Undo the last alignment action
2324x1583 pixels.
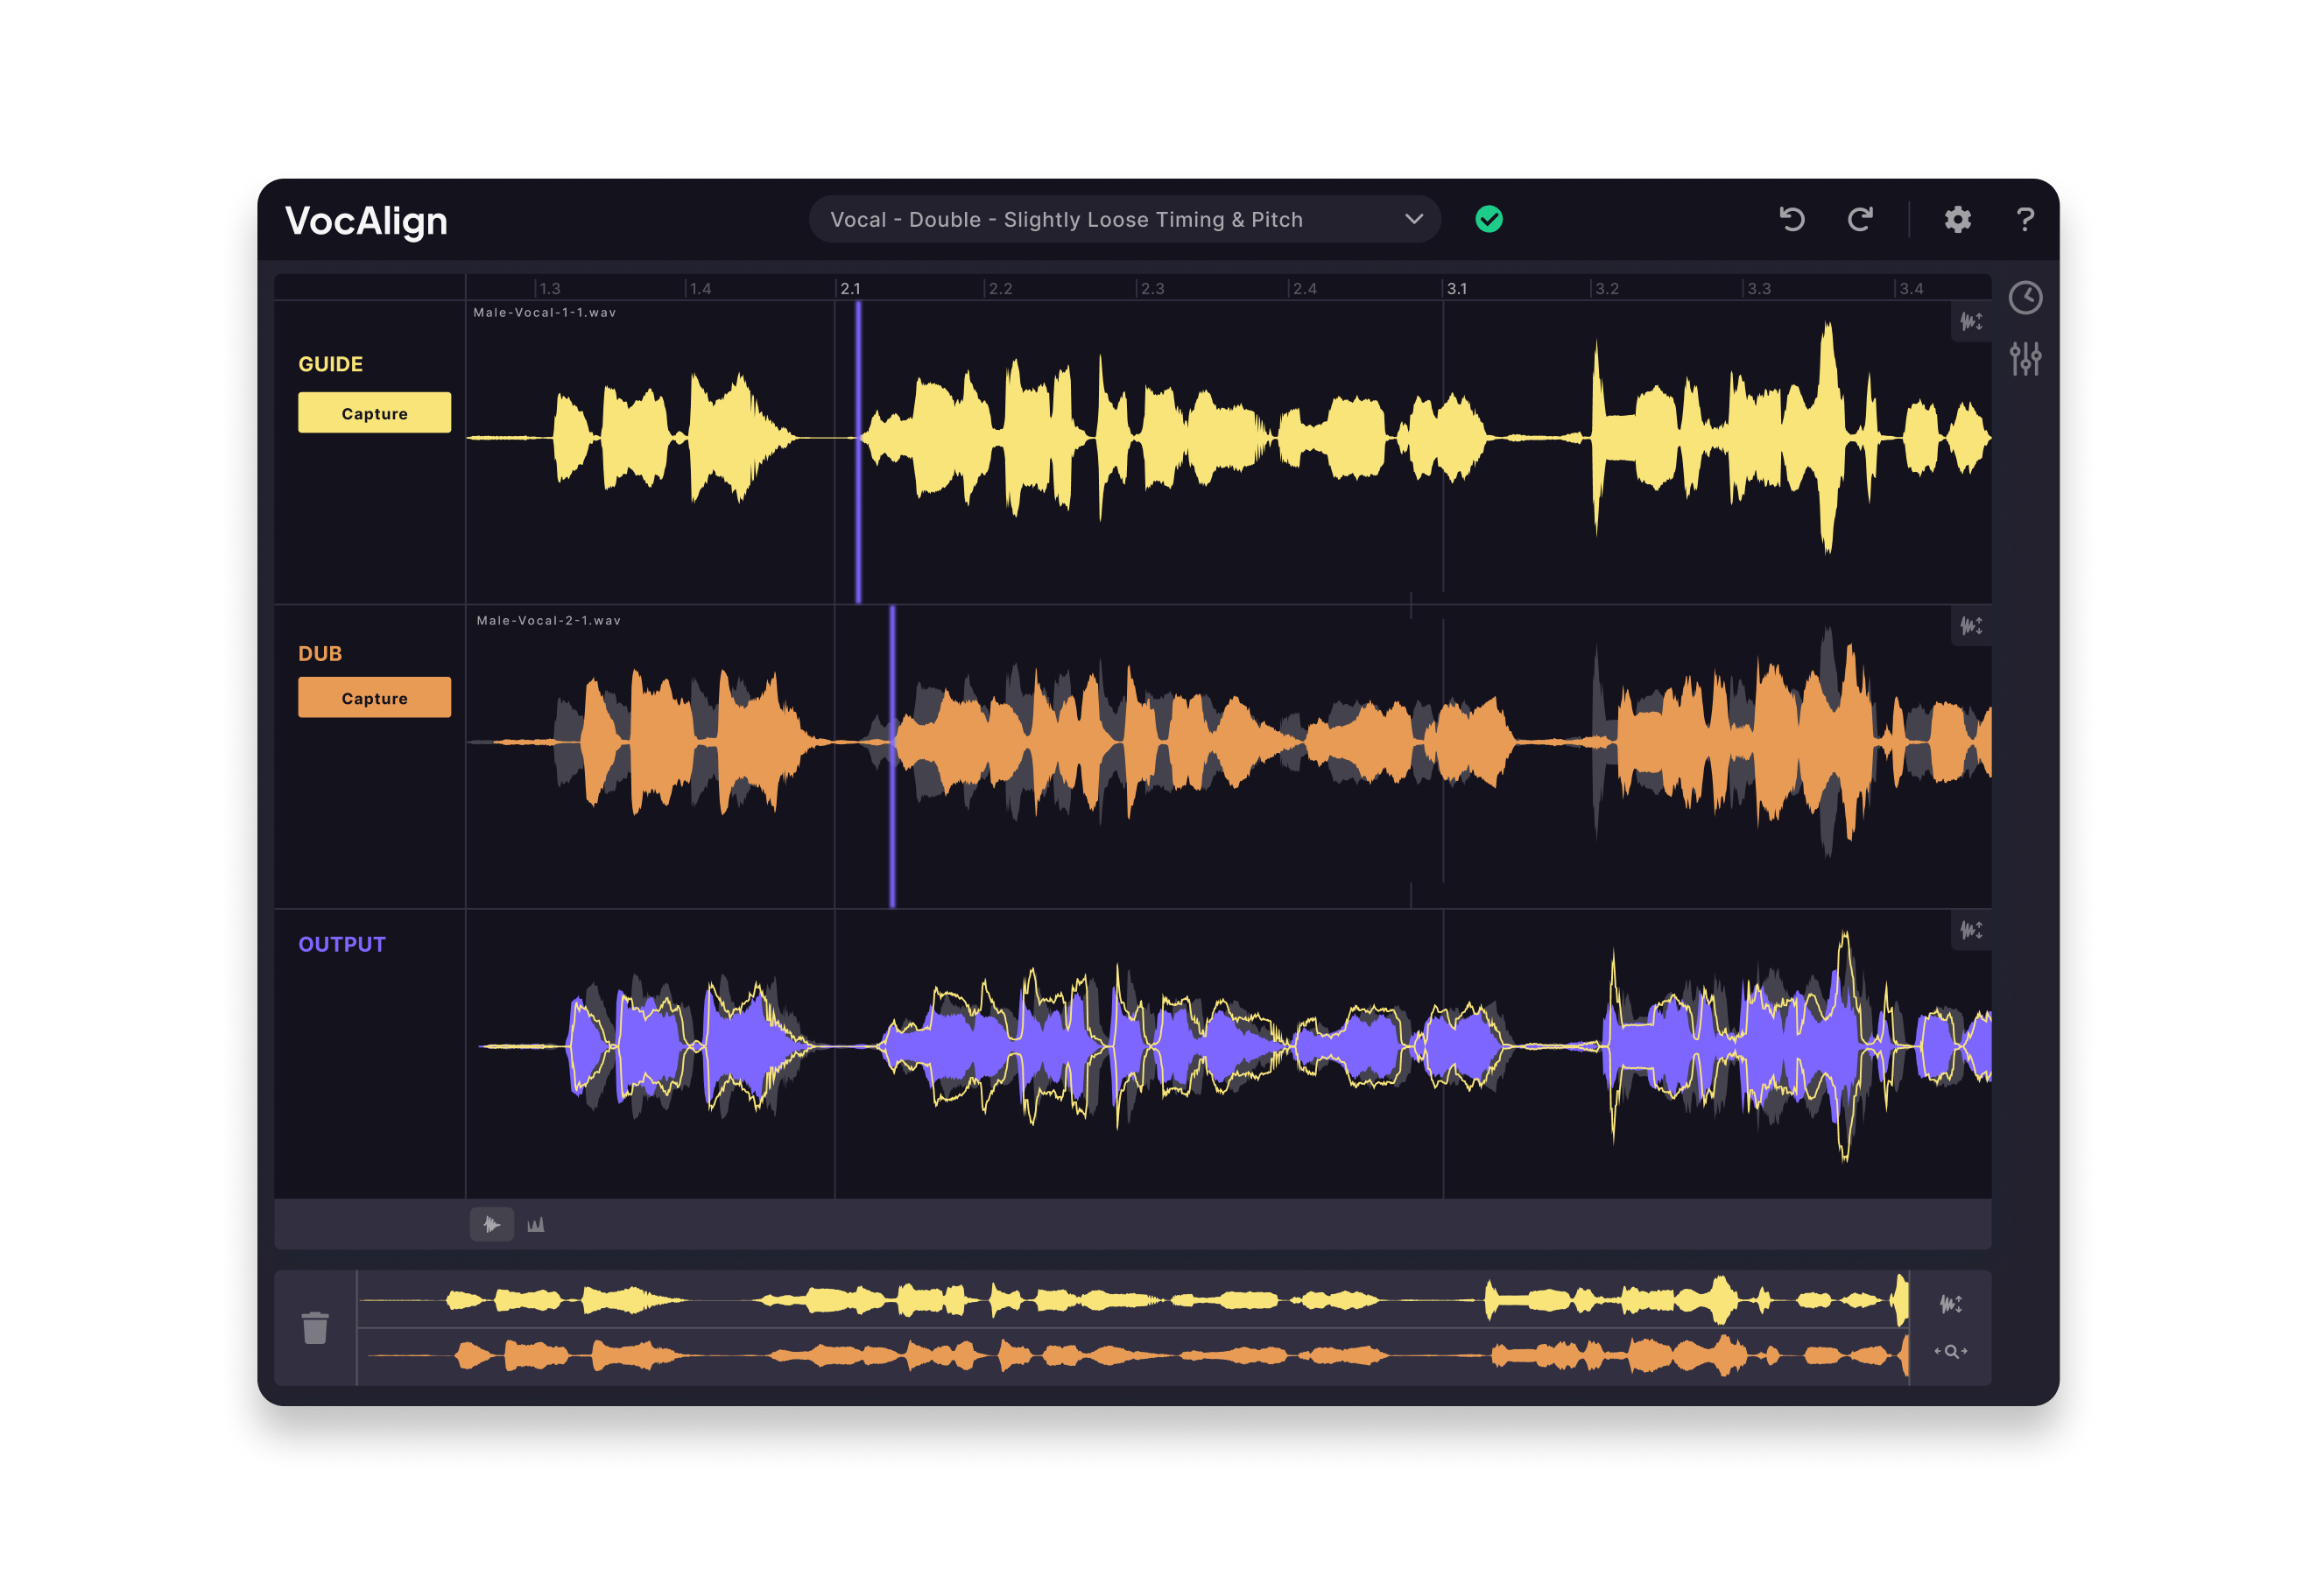point(1793,221)
